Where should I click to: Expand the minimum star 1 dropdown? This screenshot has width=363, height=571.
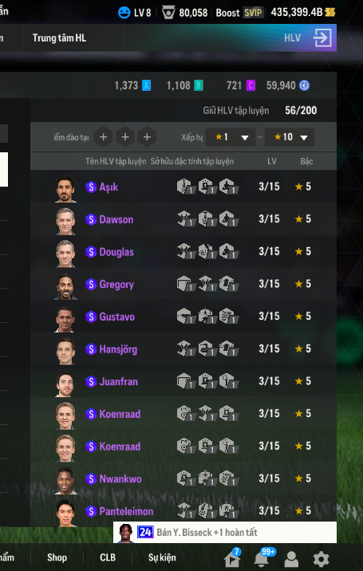click(x=231, y=137)
